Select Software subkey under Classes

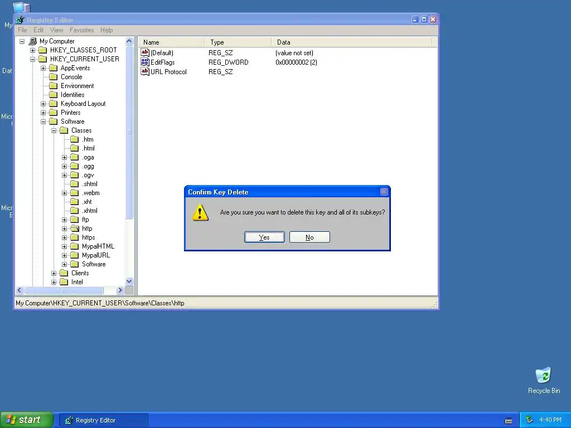[94, 264]
